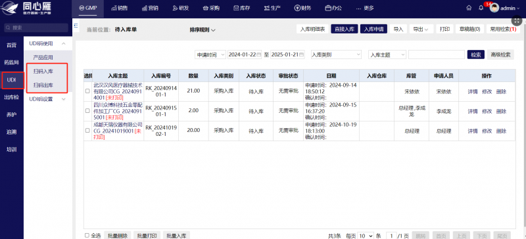Click the 批量入库 button

(176, 236)
